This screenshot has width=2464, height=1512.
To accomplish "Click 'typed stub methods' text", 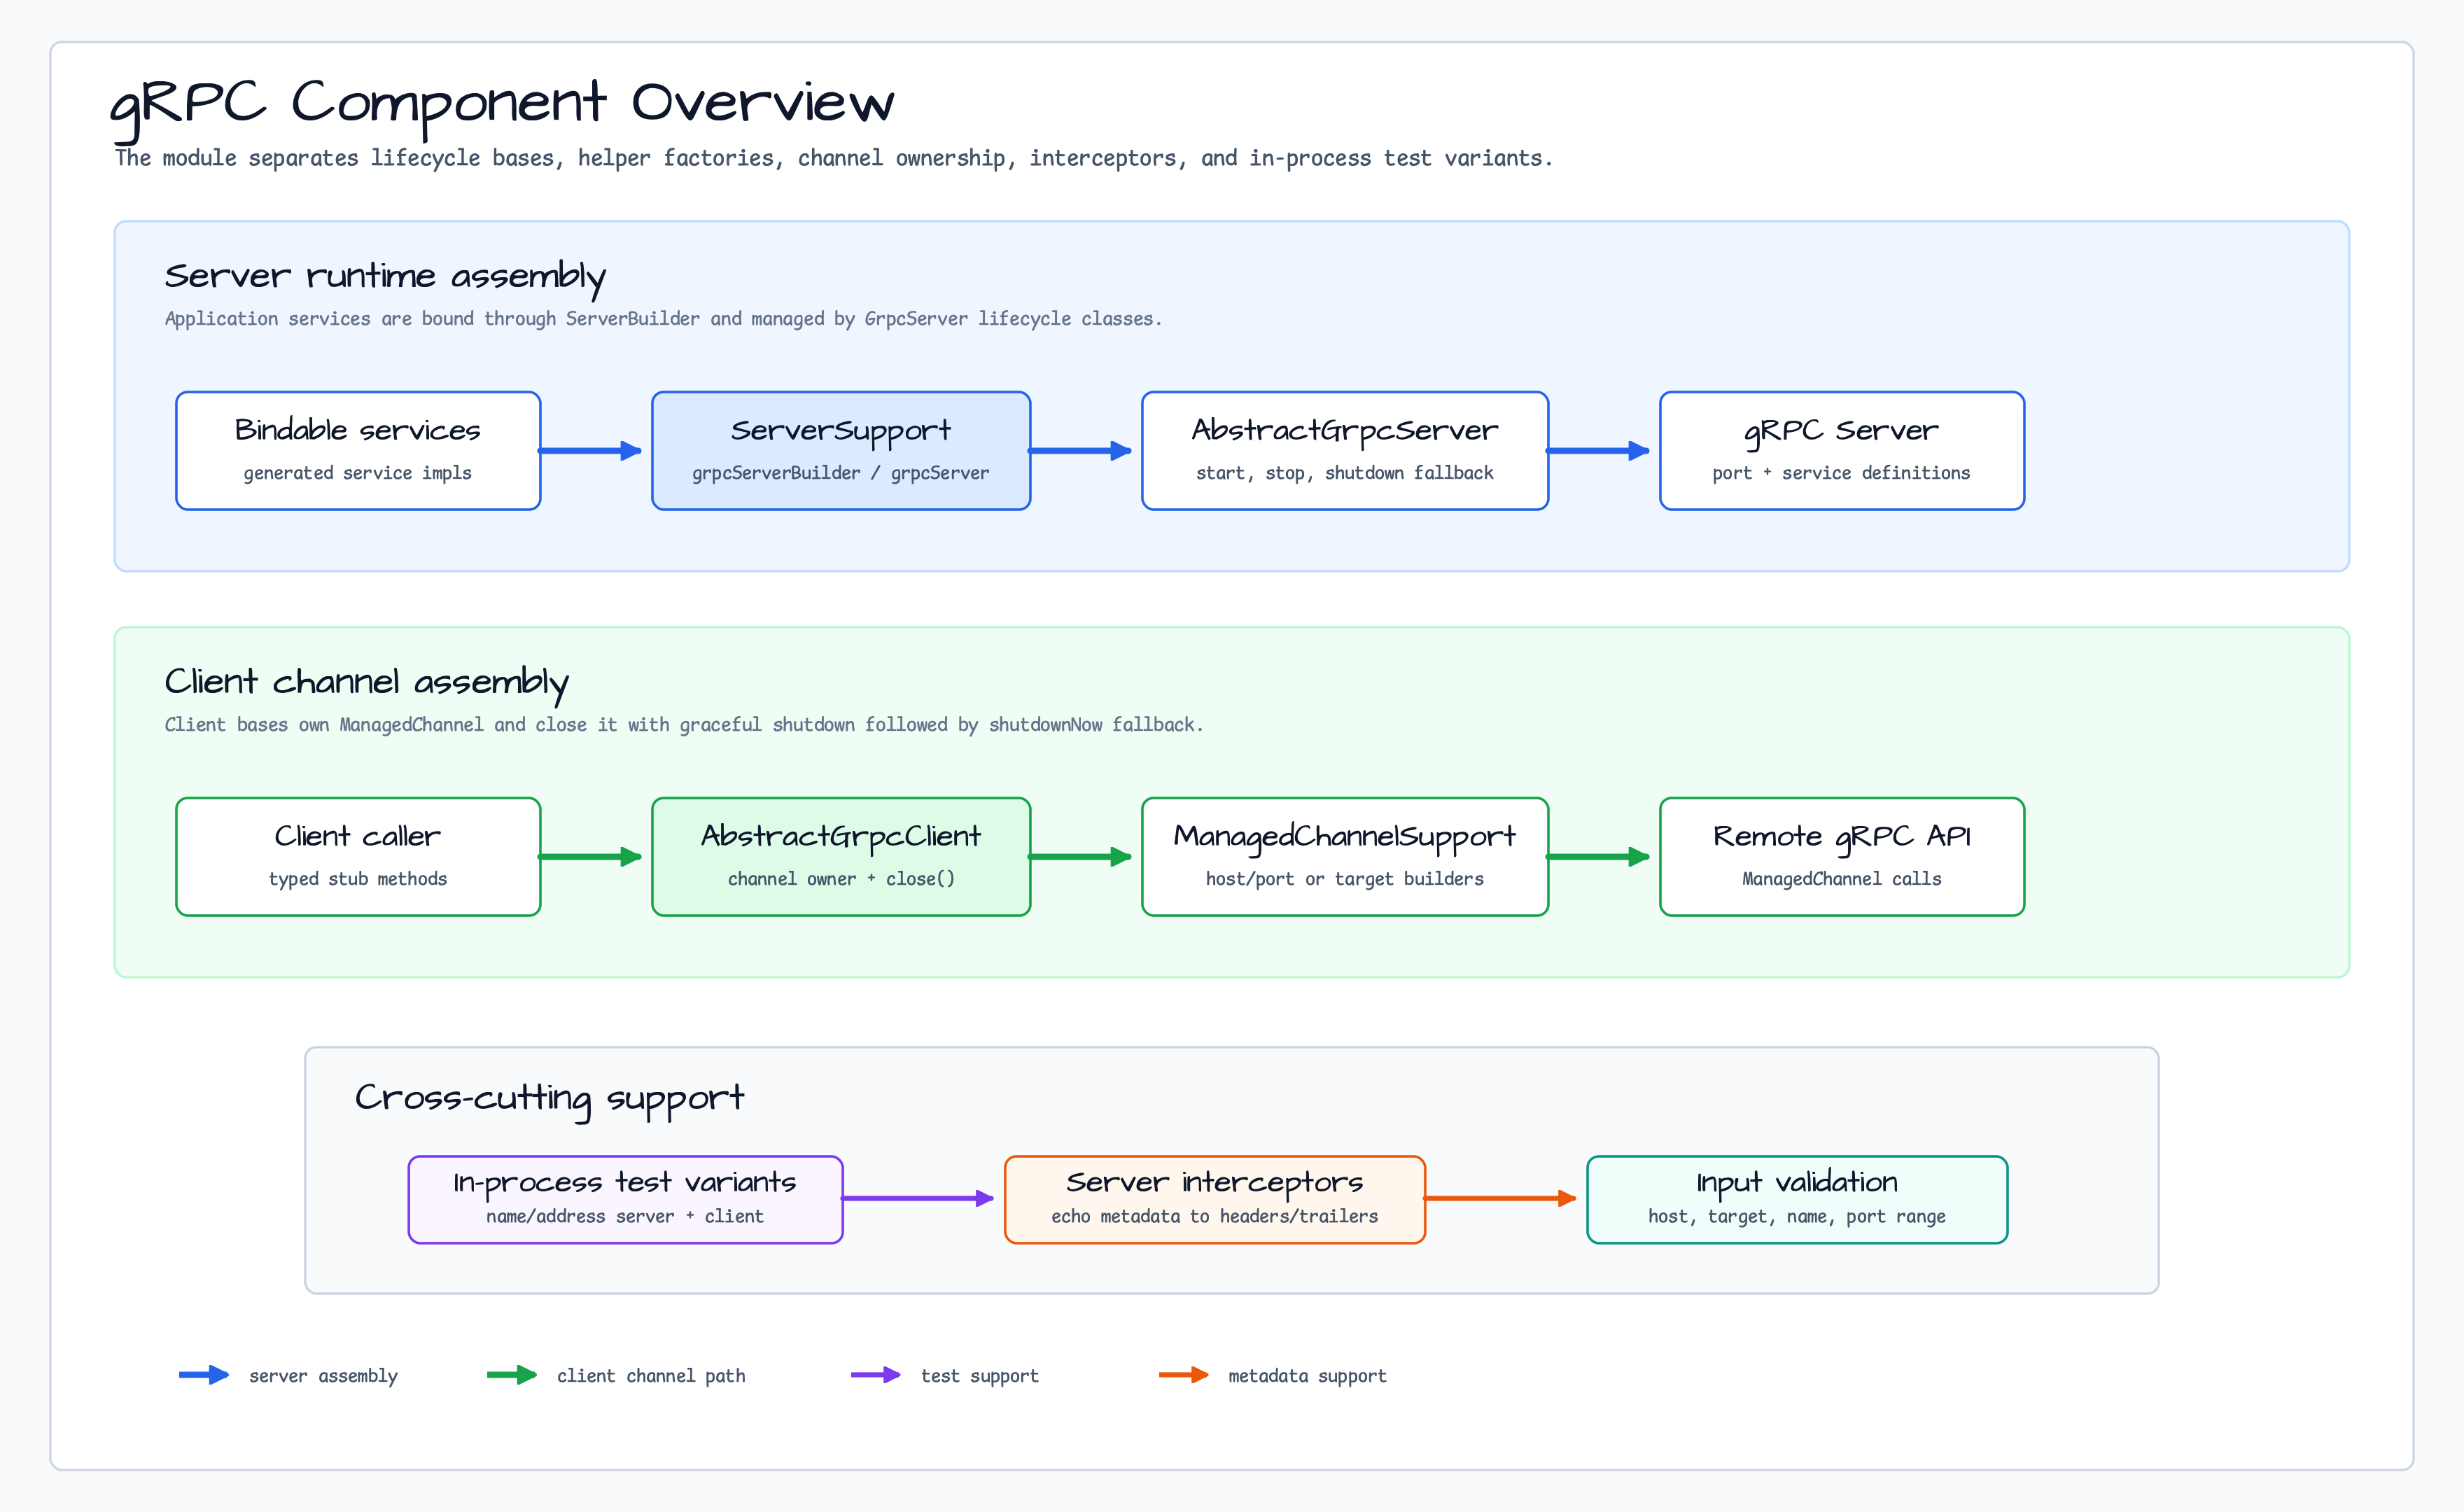I will tap(358, 879).
